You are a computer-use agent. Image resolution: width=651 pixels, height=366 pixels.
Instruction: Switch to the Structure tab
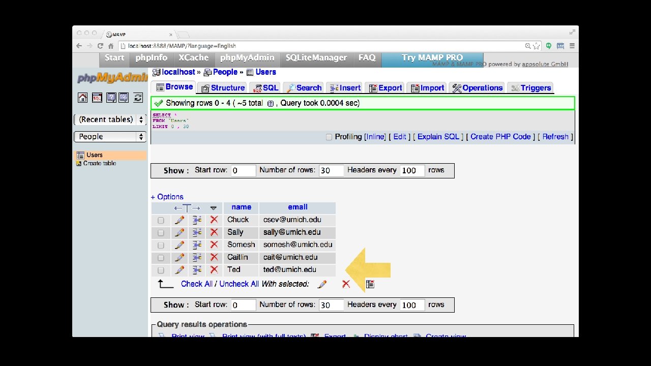click(223, 88)
